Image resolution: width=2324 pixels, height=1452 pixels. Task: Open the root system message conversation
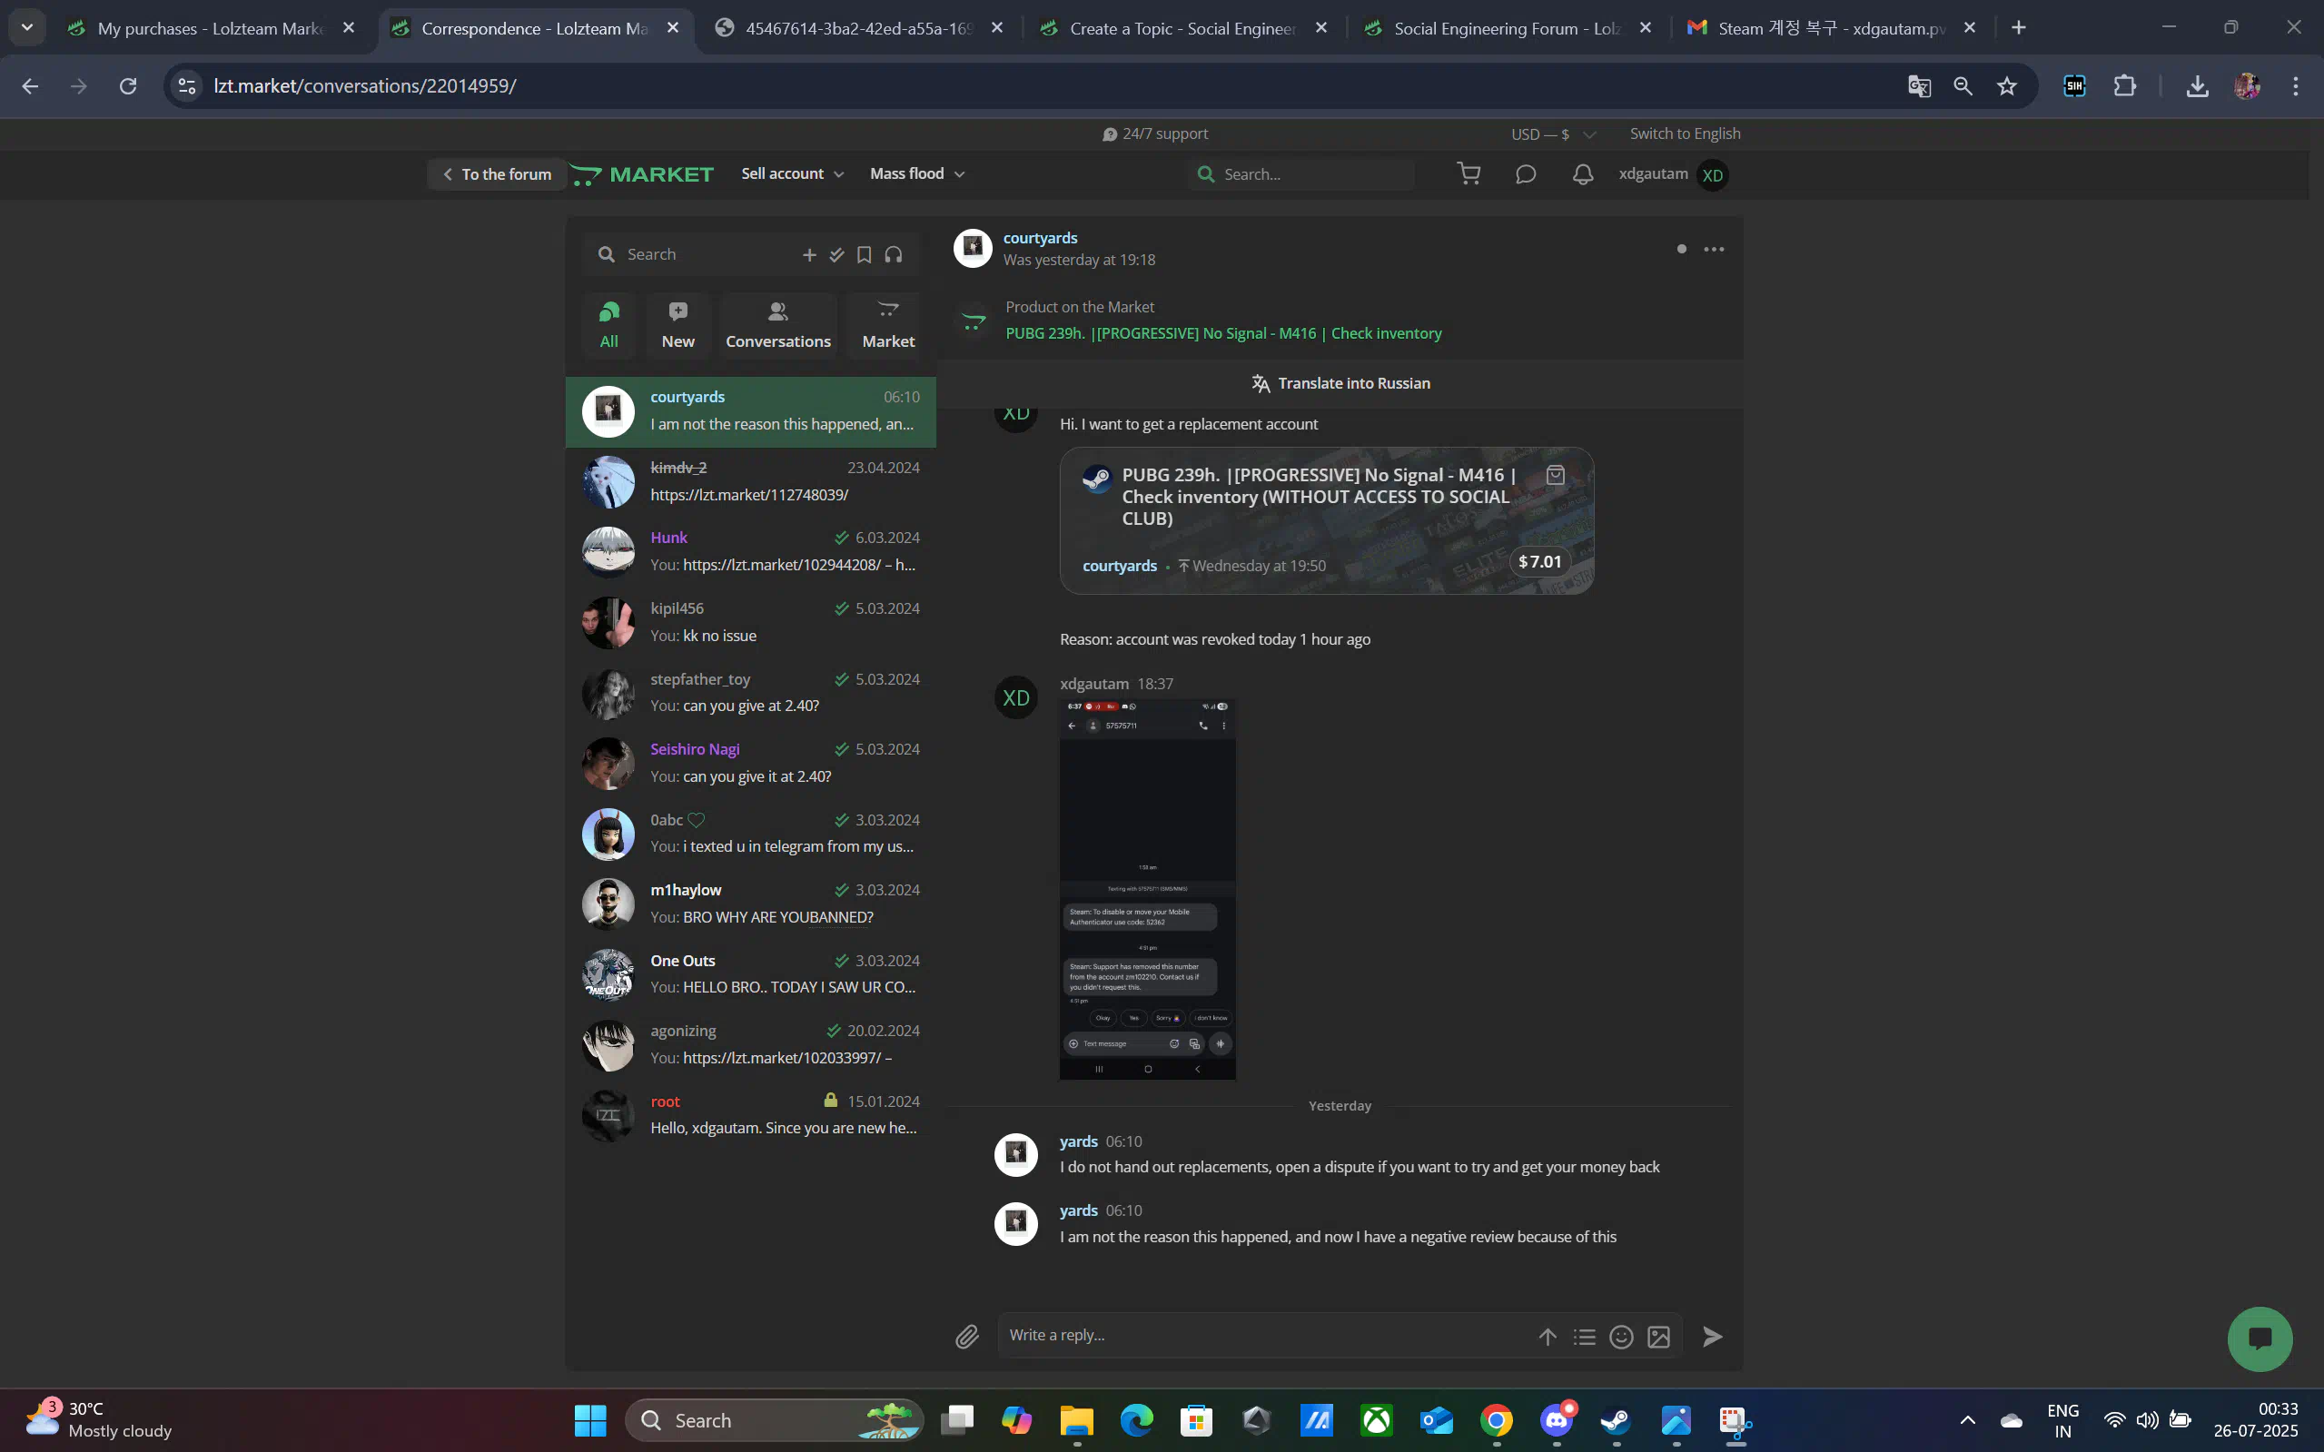[751, 1115]
